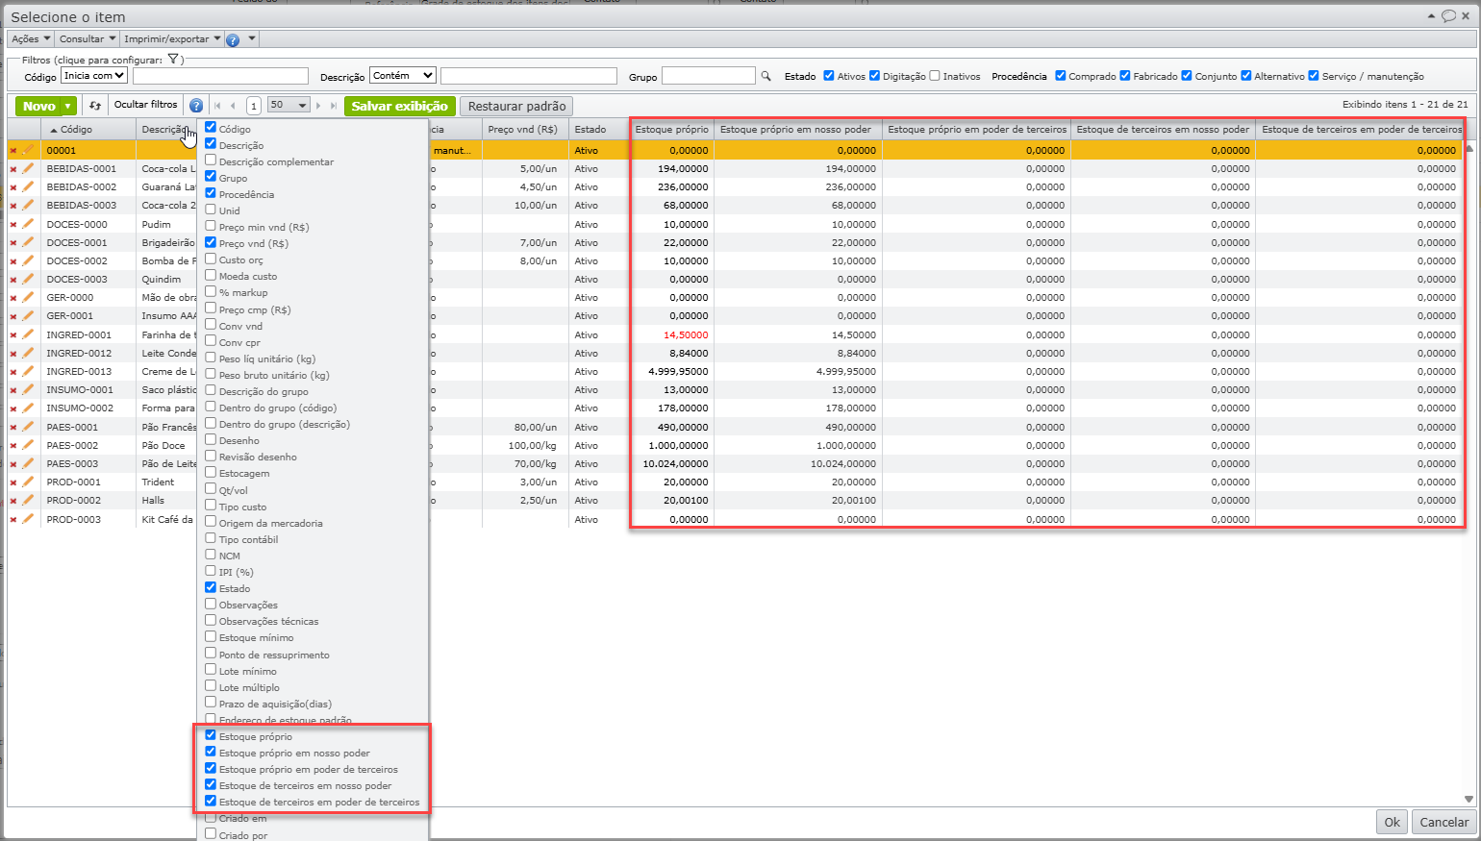
Task: Open the Ações menu
Action: coord(31,39)
